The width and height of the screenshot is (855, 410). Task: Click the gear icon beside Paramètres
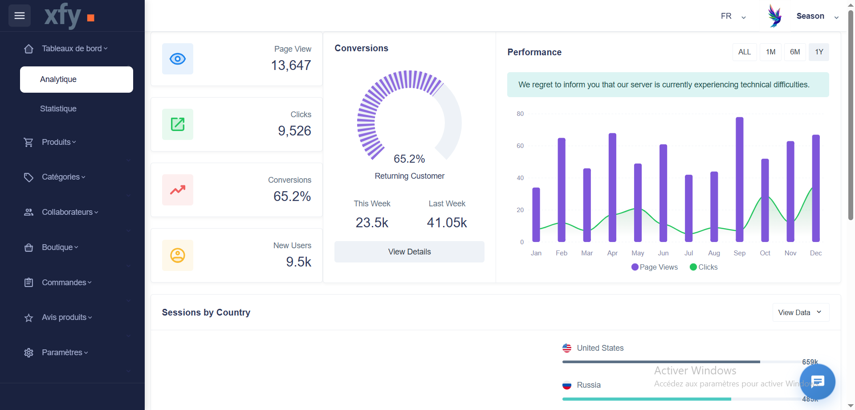pyautogui.click(x=28, y=353)
